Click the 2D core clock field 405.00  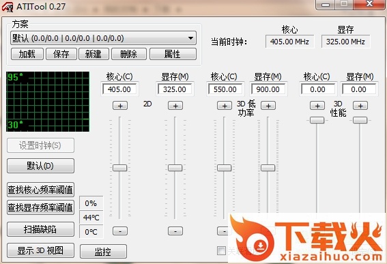119,89
